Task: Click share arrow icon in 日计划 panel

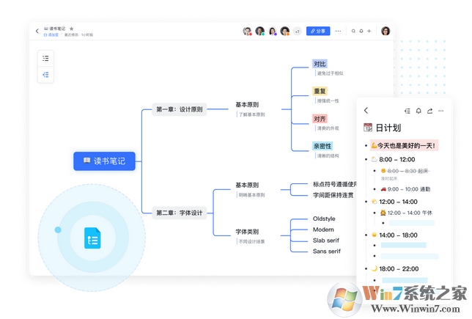Action: pos(429,111)
